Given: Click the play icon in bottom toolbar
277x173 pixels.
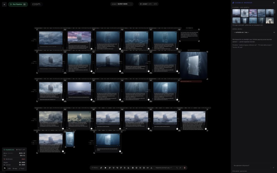Looking at the screenshot, I should (106, 168).
